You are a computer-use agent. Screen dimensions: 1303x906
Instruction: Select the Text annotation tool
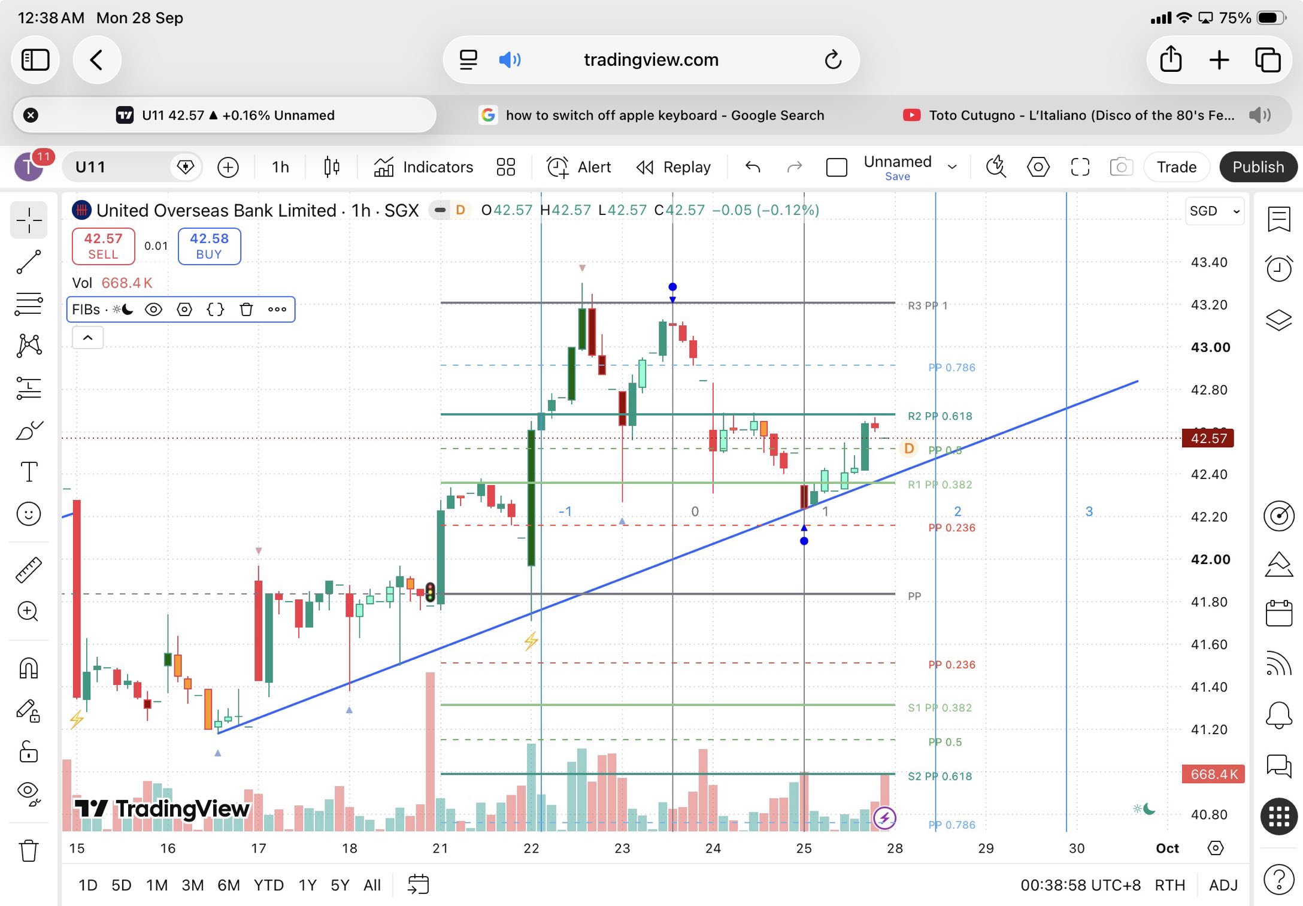point(29,472)
